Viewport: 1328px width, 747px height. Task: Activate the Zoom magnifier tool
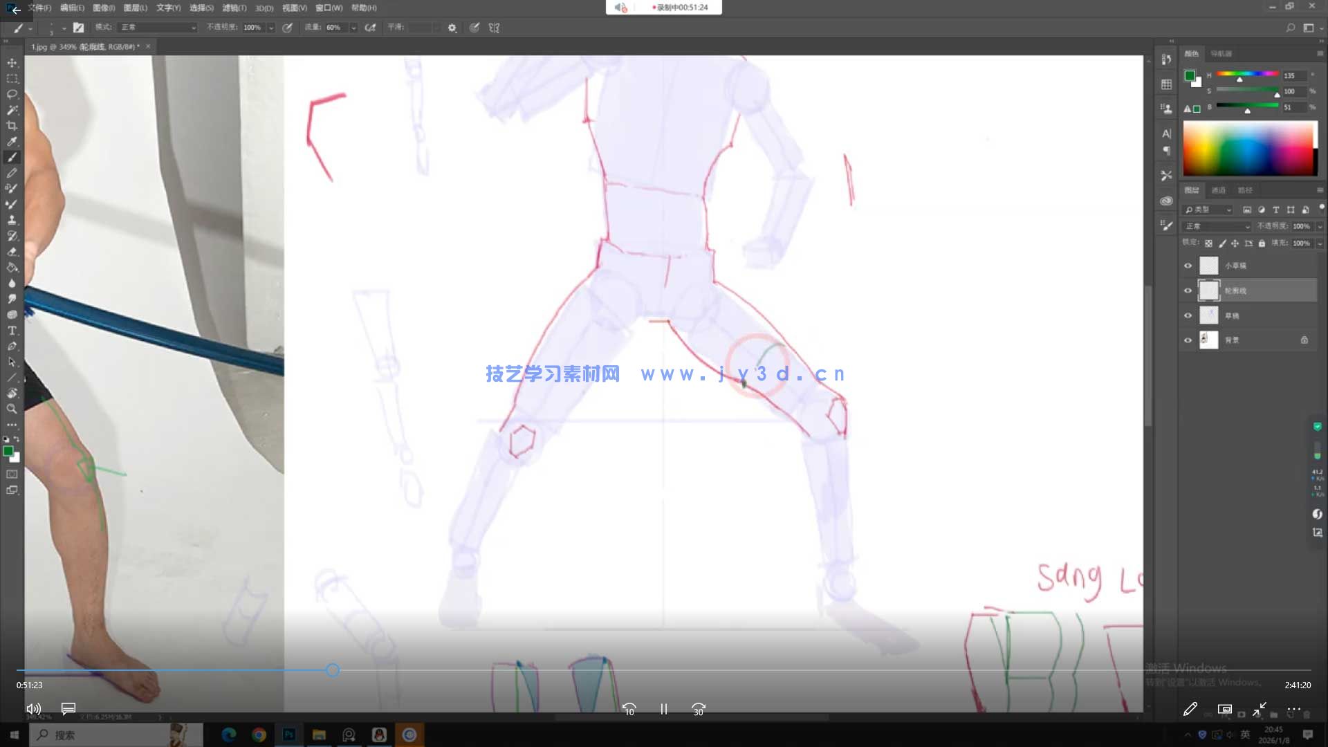(x=12, y=409)
